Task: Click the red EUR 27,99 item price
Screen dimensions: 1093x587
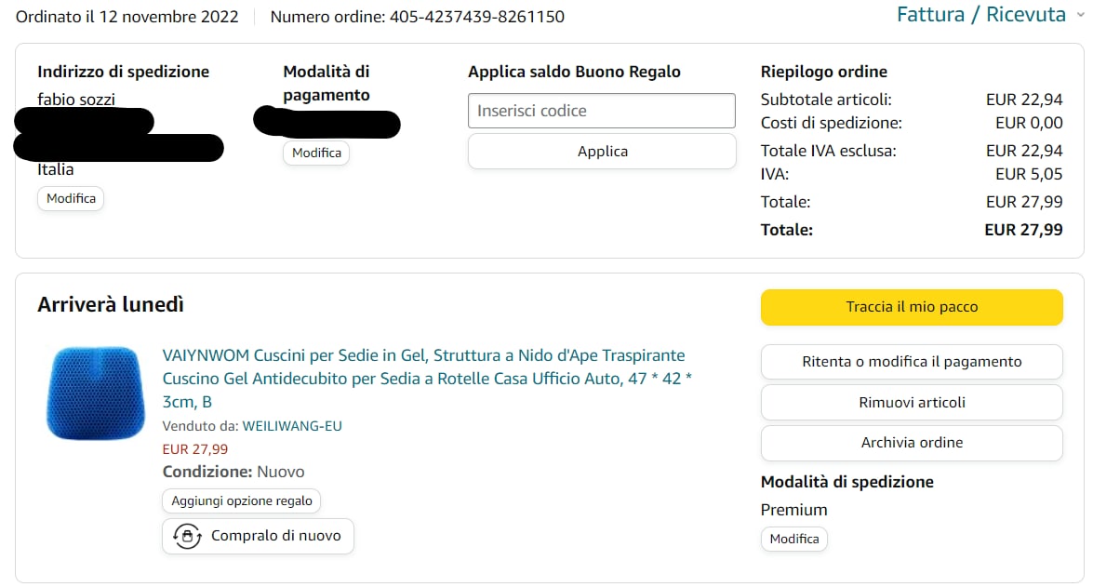Action: pos(195,449)
